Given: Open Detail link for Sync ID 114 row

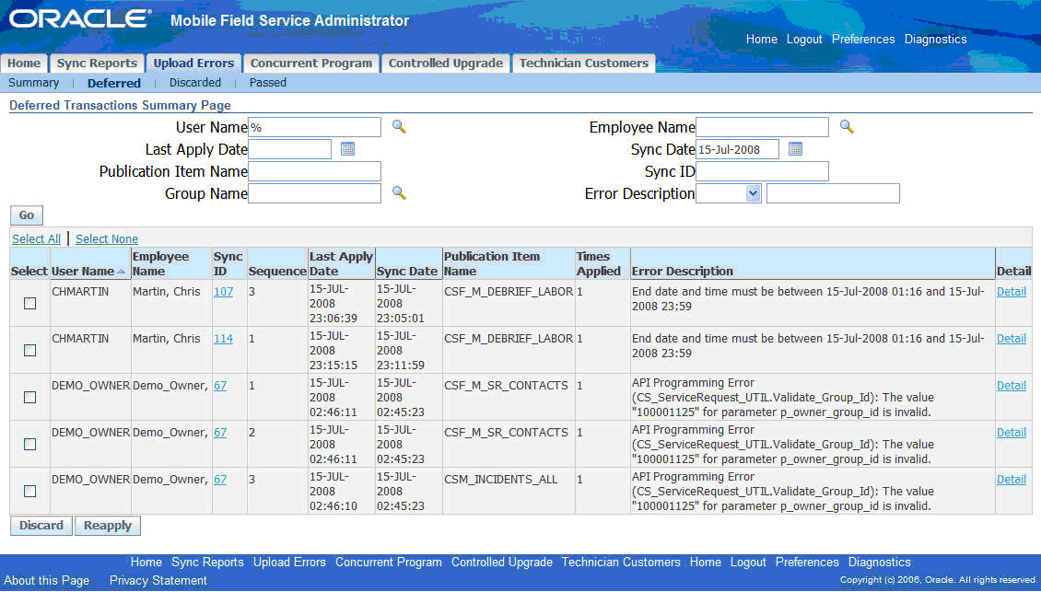Looking at the screenshot, I should [1012, 339].
